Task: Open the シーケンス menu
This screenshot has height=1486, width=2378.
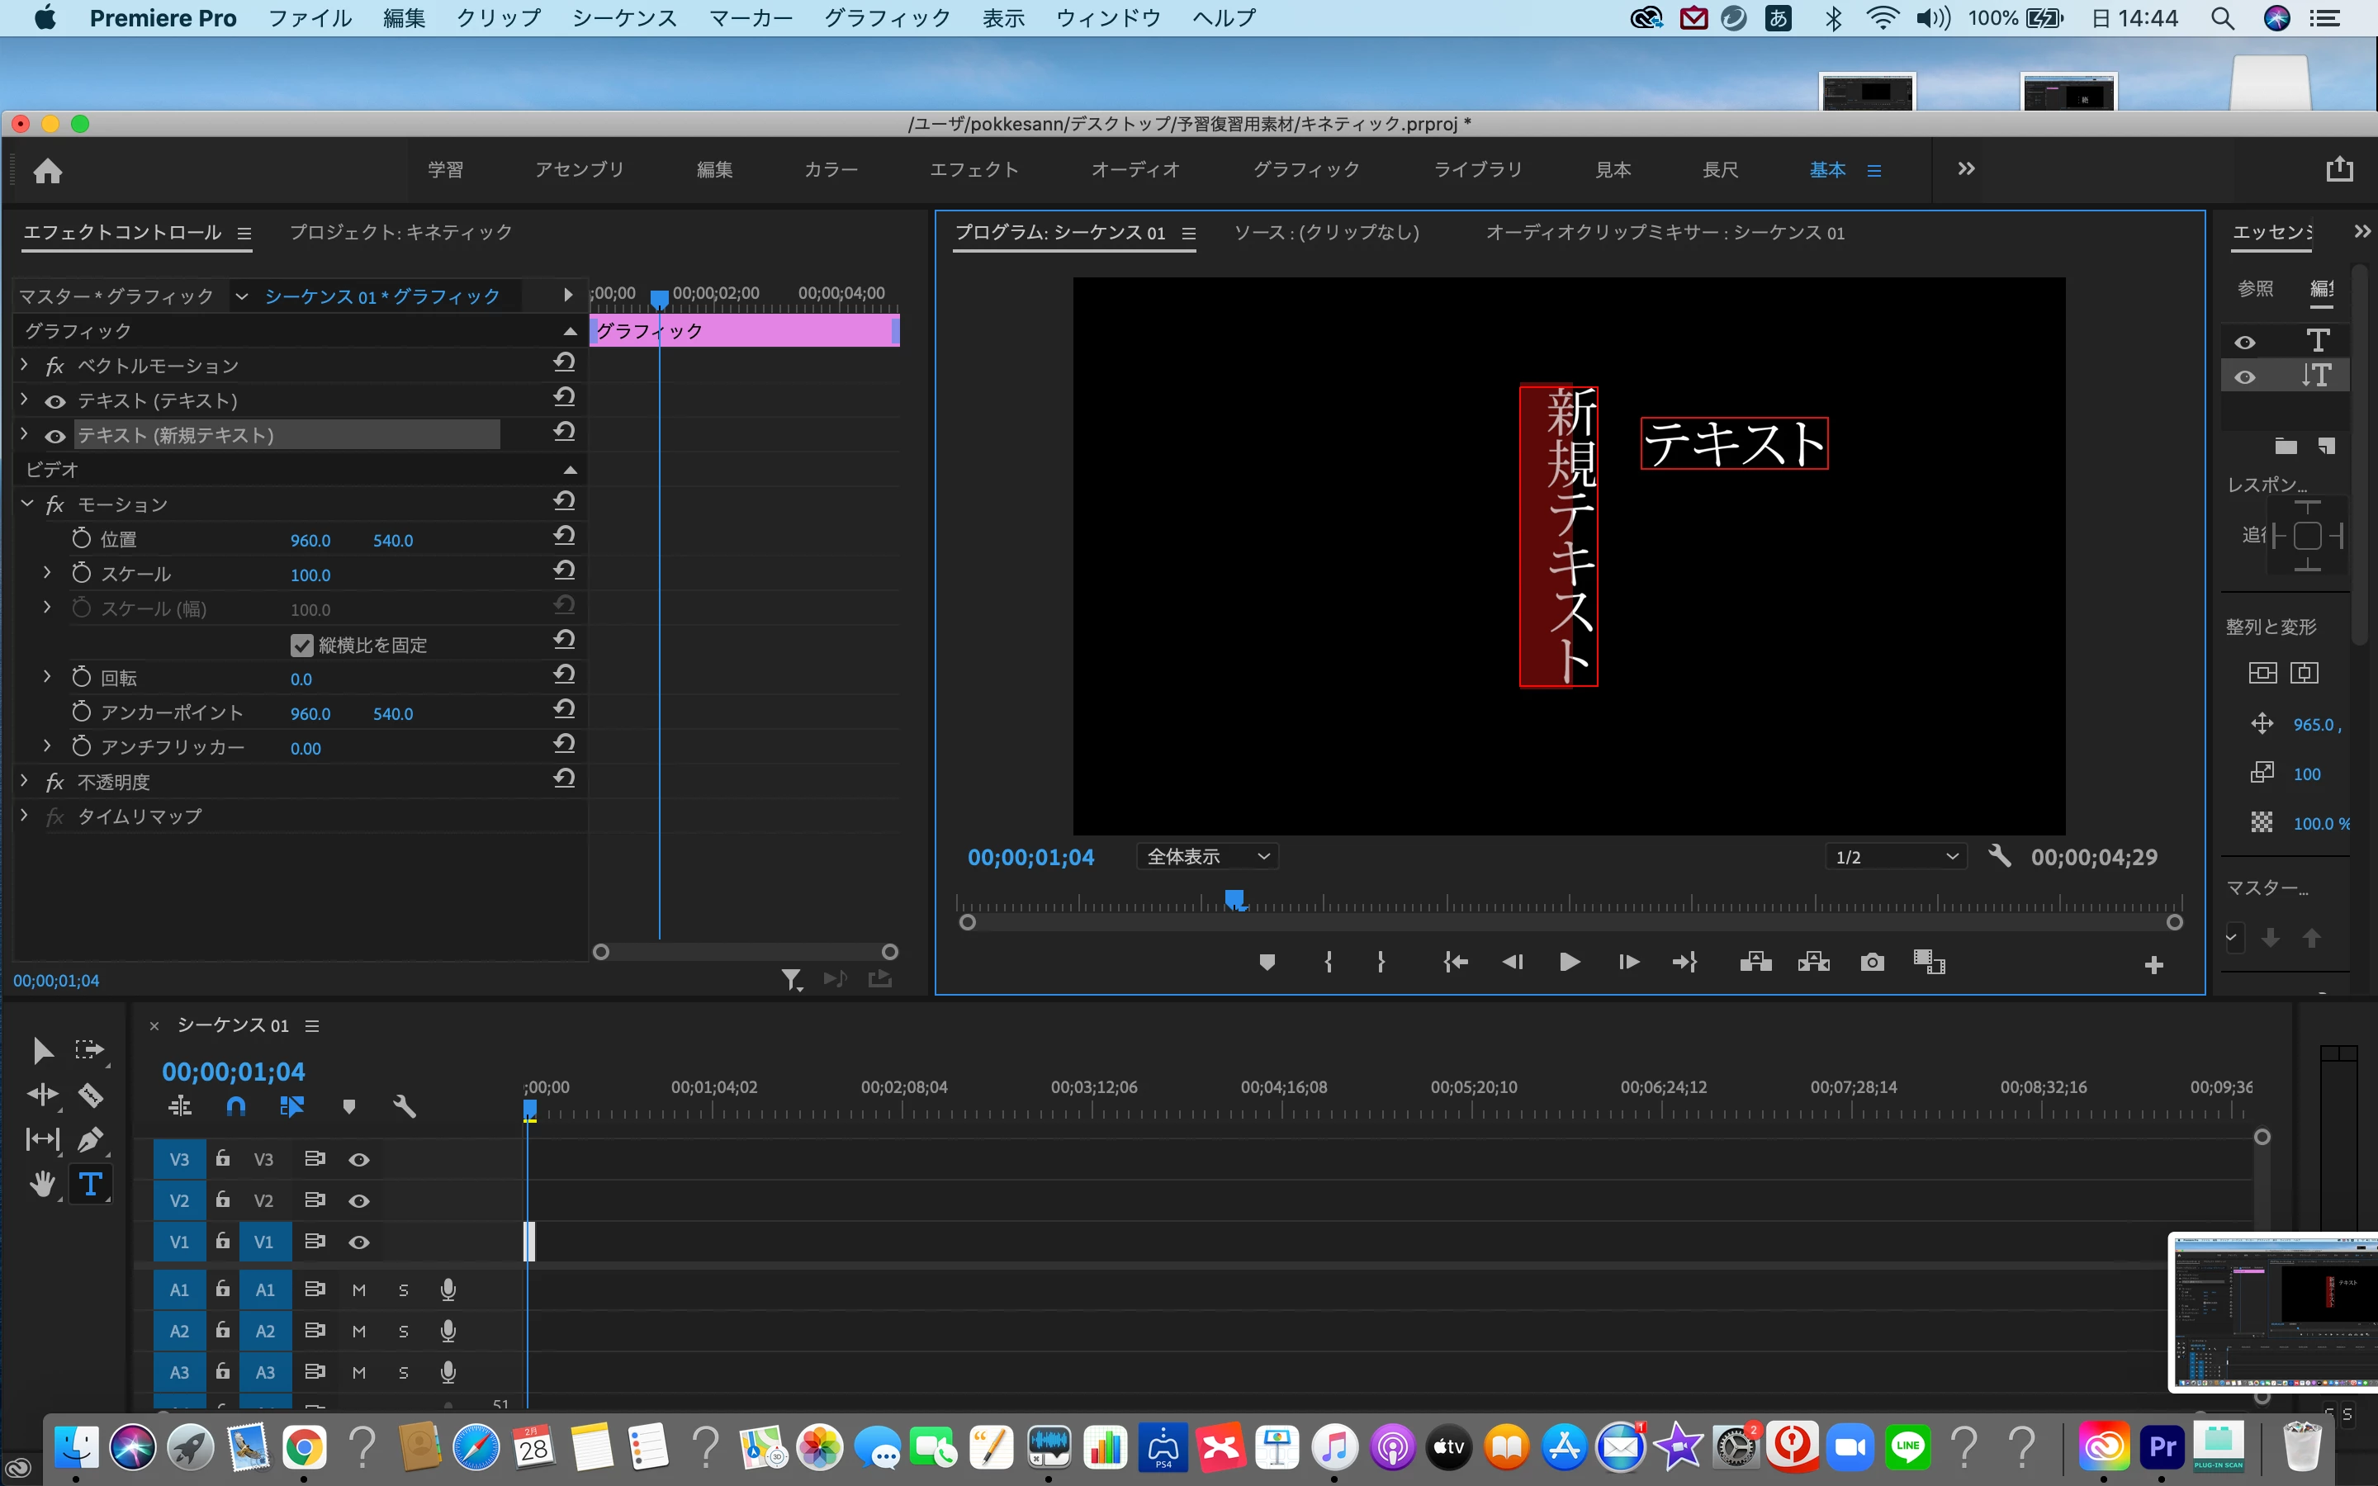Action: [x=624, y=17]
